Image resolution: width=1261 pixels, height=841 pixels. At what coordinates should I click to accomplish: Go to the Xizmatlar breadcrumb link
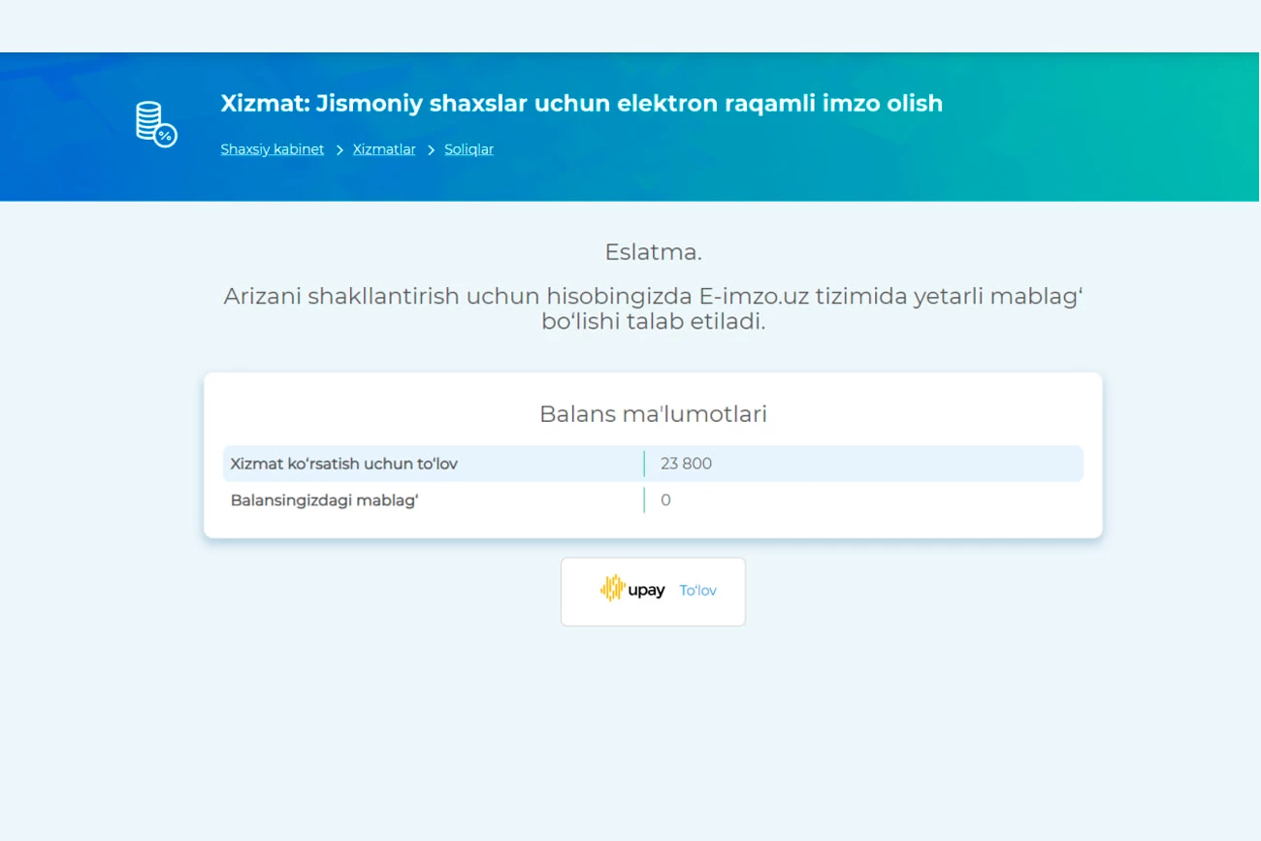pyautogui.click(x=384, y=149)
